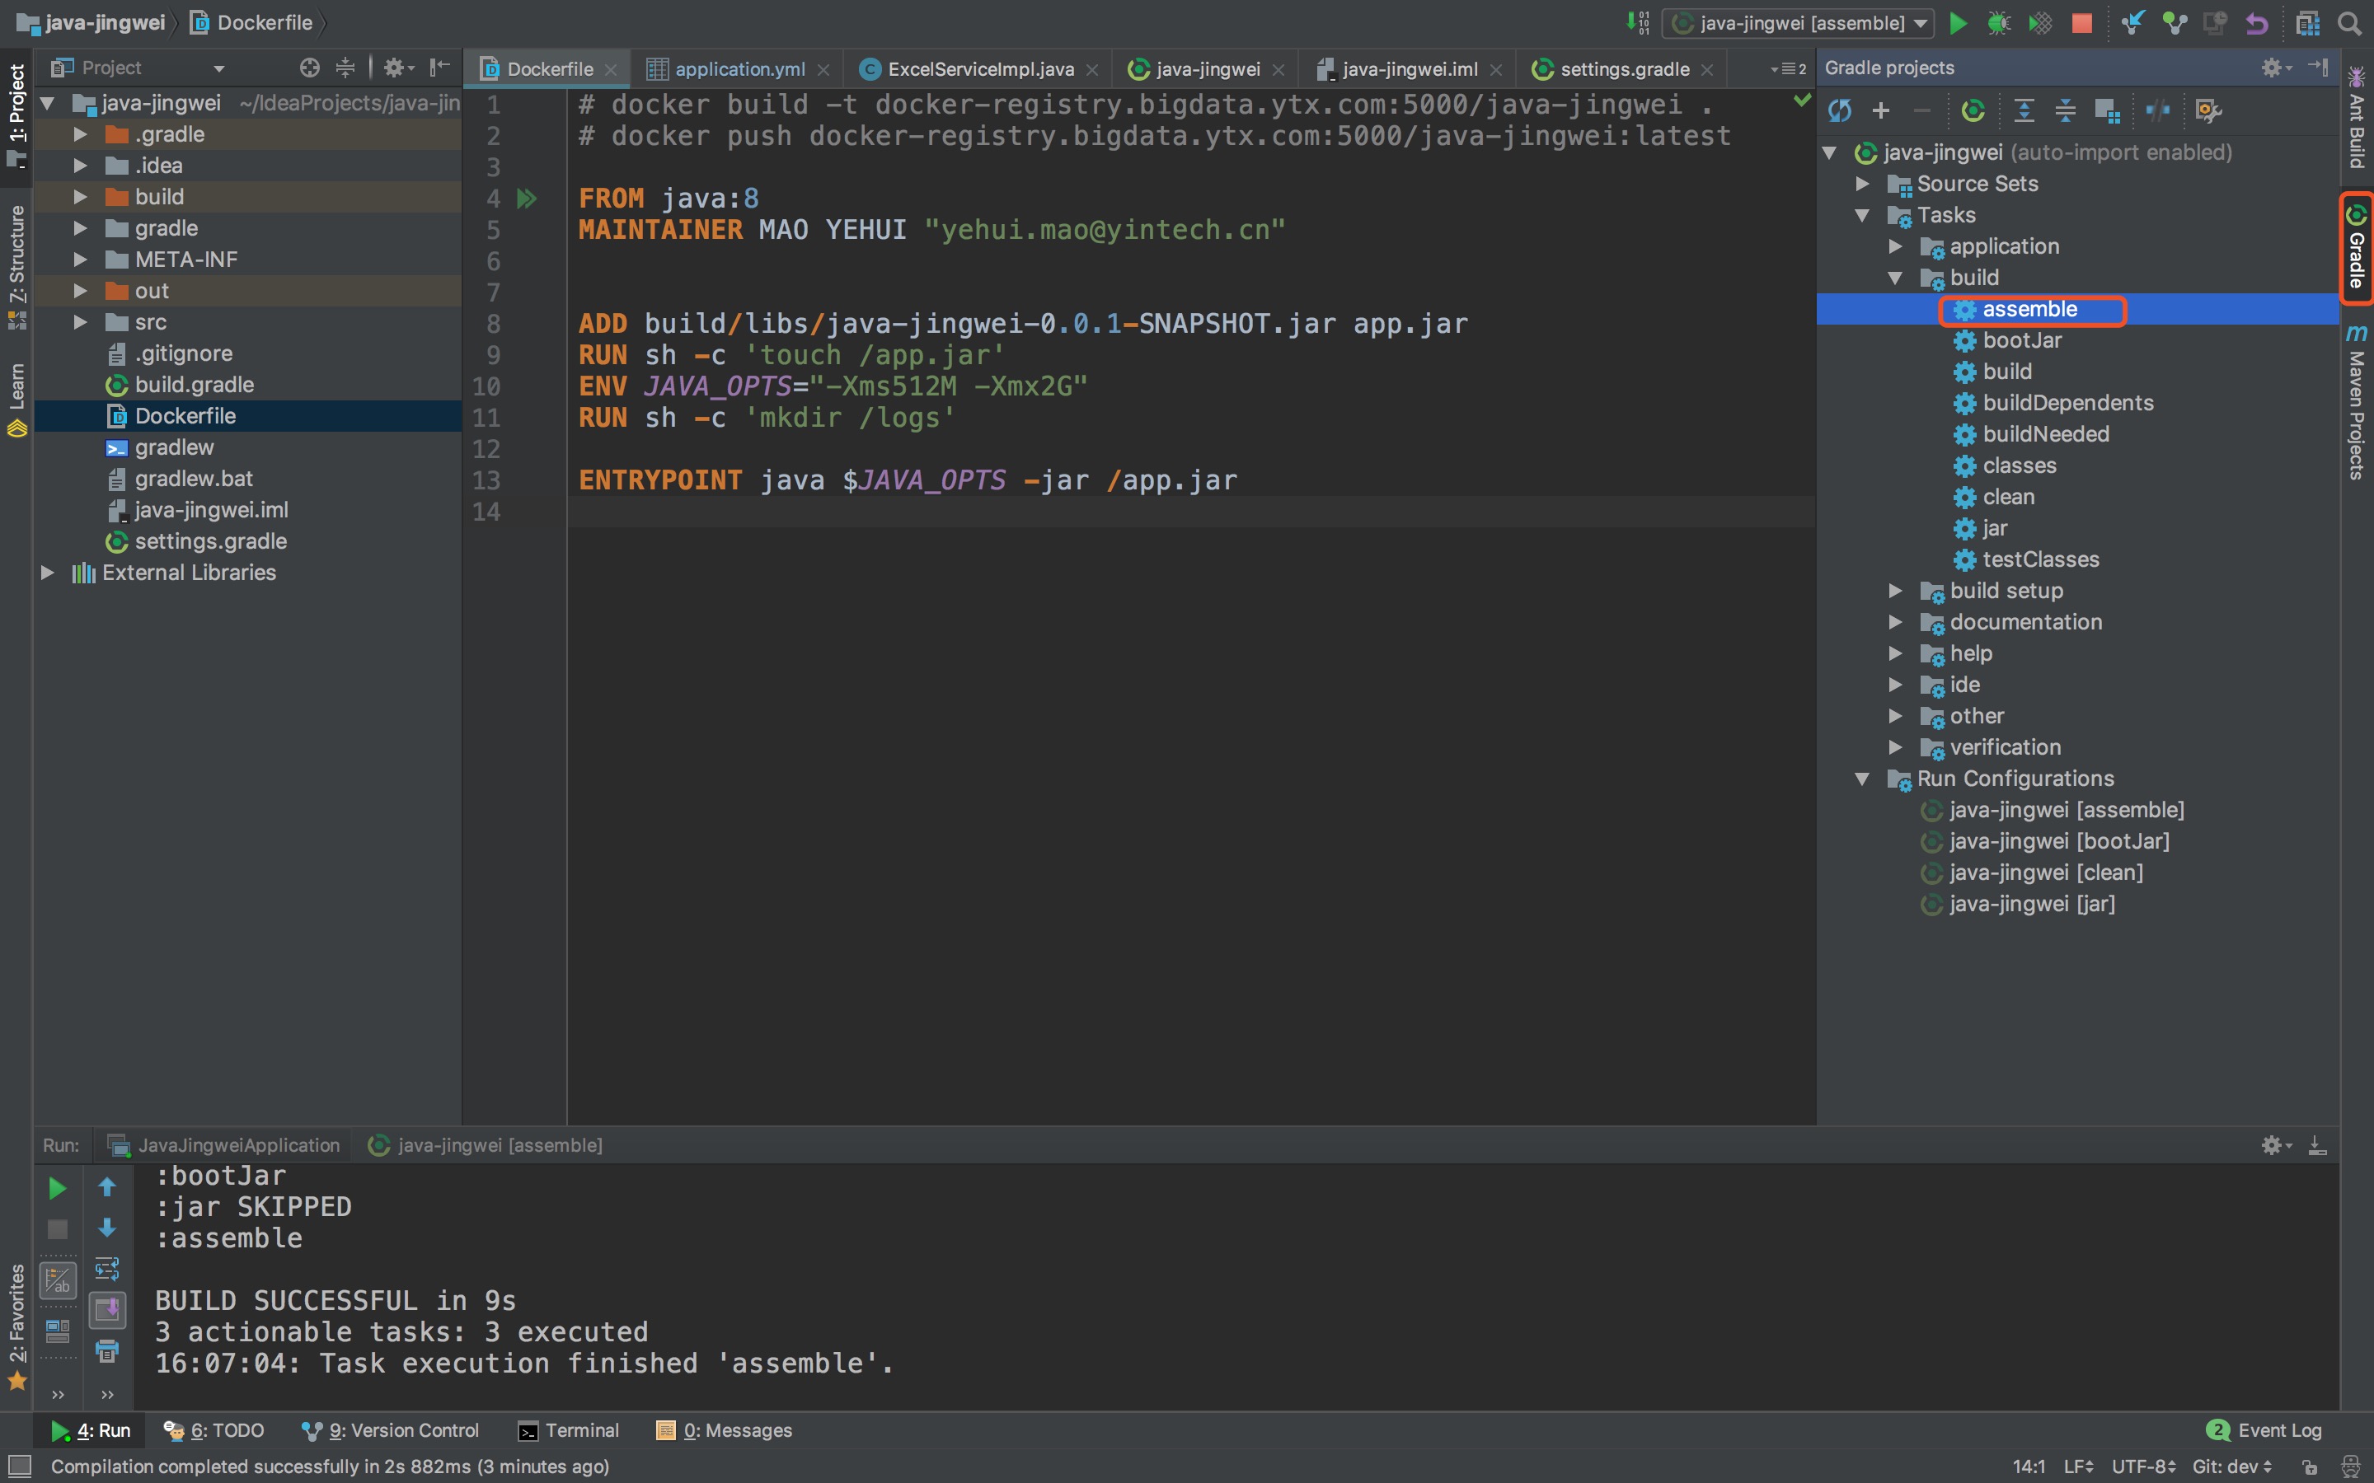The image size is (2374, 1483).
Task: Open java-jingwei [assemble] run configuration dropdown
Action: (x=1798, y=22)
